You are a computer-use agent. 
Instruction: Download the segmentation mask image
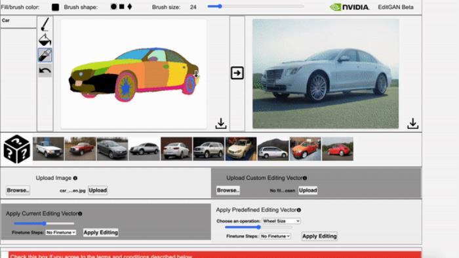221,124
